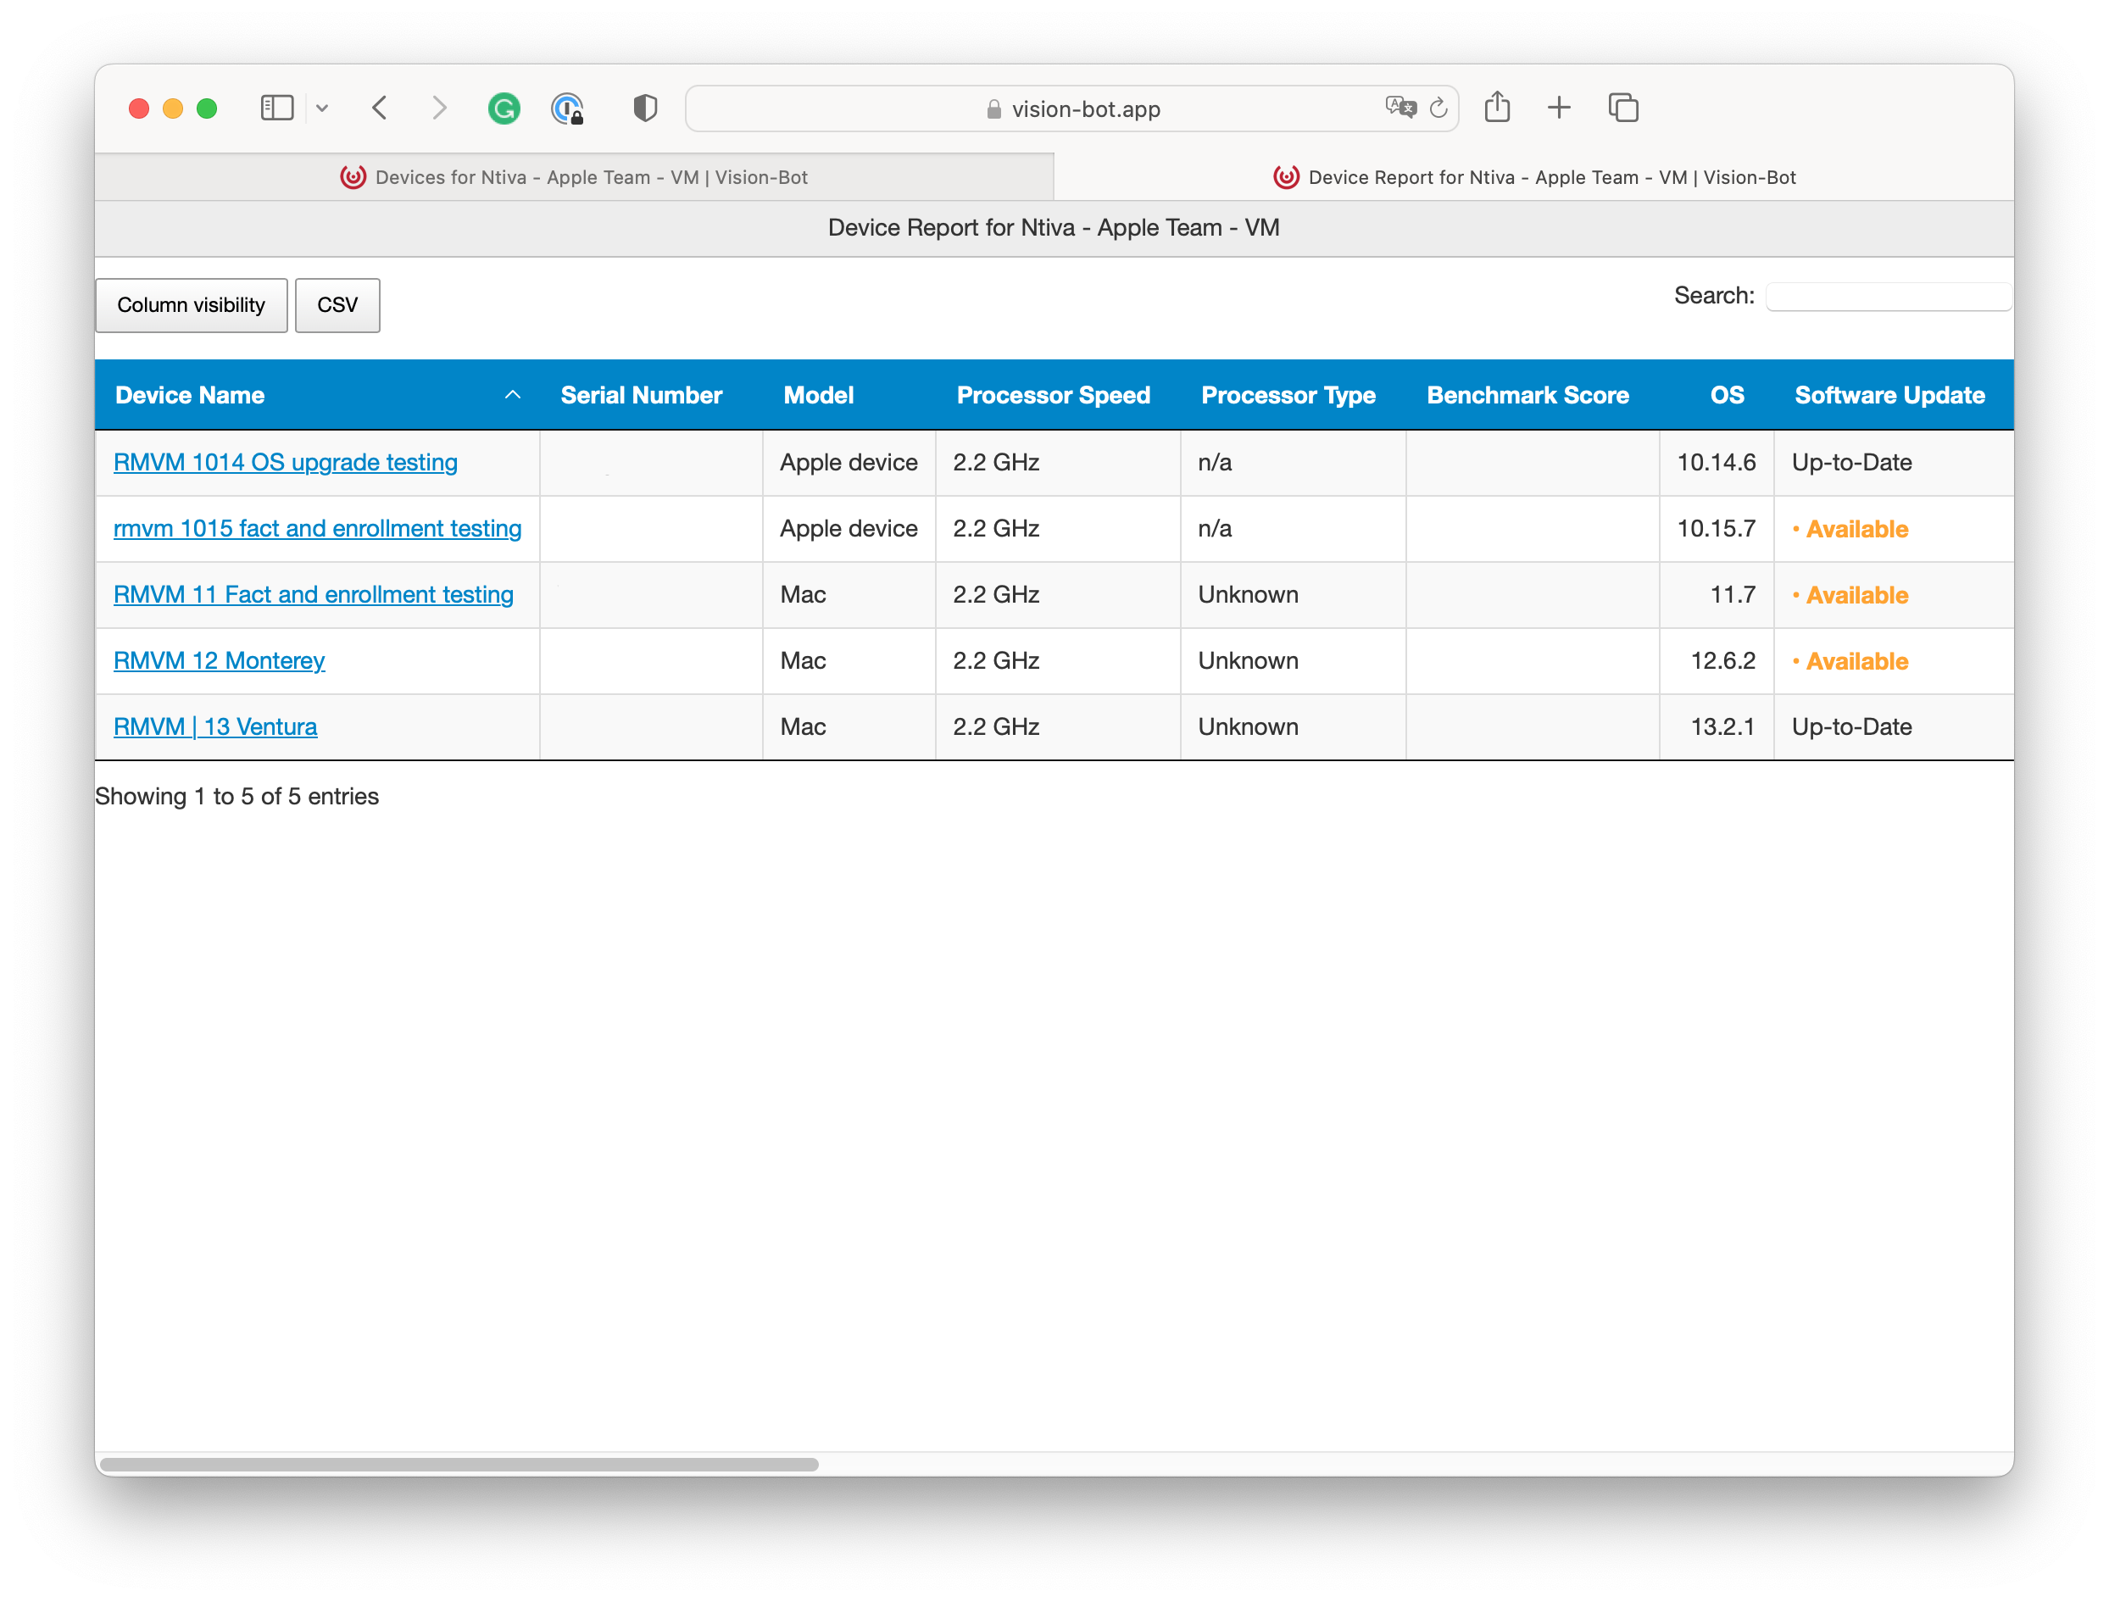The height and width of the screenshot is (1602, 2109).
Task: Open RMVM 1014 OS upgrade testing link
Action: tap(285, 463)
